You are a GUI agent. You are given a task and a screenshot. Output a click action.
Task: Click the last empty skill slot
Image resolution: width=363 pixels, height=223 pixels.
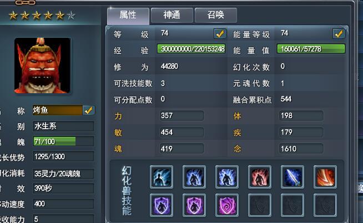(325, 205)
